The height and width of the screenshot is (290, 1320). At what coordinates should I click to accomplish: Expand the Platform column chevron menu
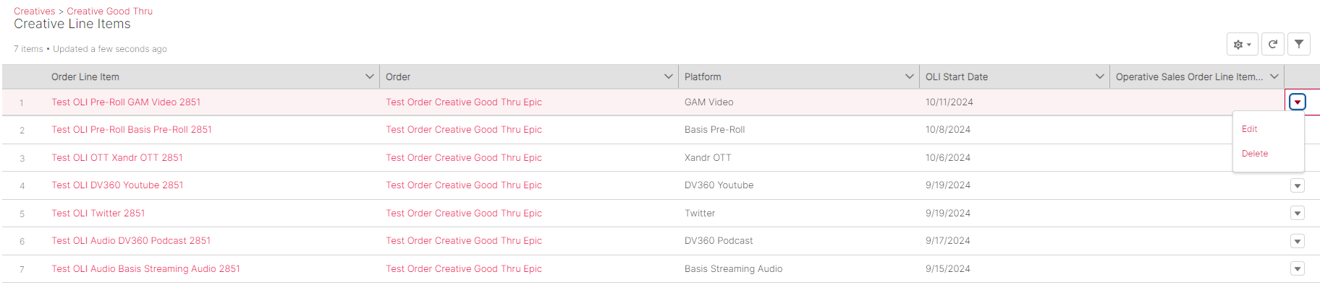[910, 76]
